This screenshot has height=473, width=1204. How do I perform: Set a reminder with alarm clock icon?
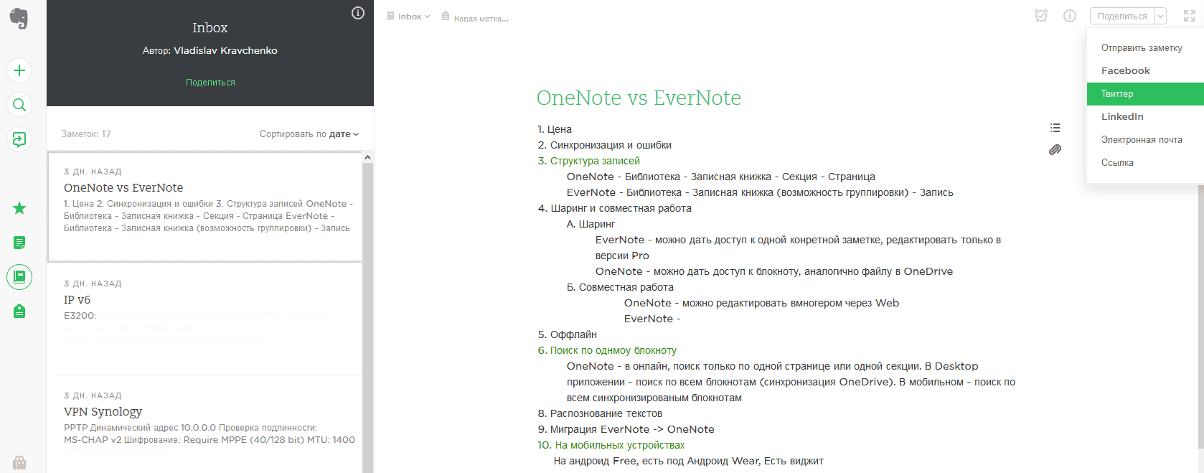point(1041,16)
